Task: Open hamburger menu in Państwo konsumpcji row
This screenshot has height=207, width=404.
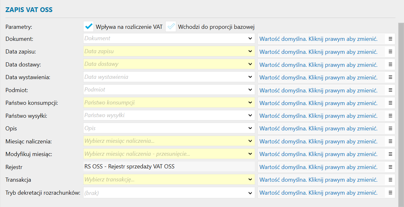Action: pyautogui.click(x=390, y=103)
